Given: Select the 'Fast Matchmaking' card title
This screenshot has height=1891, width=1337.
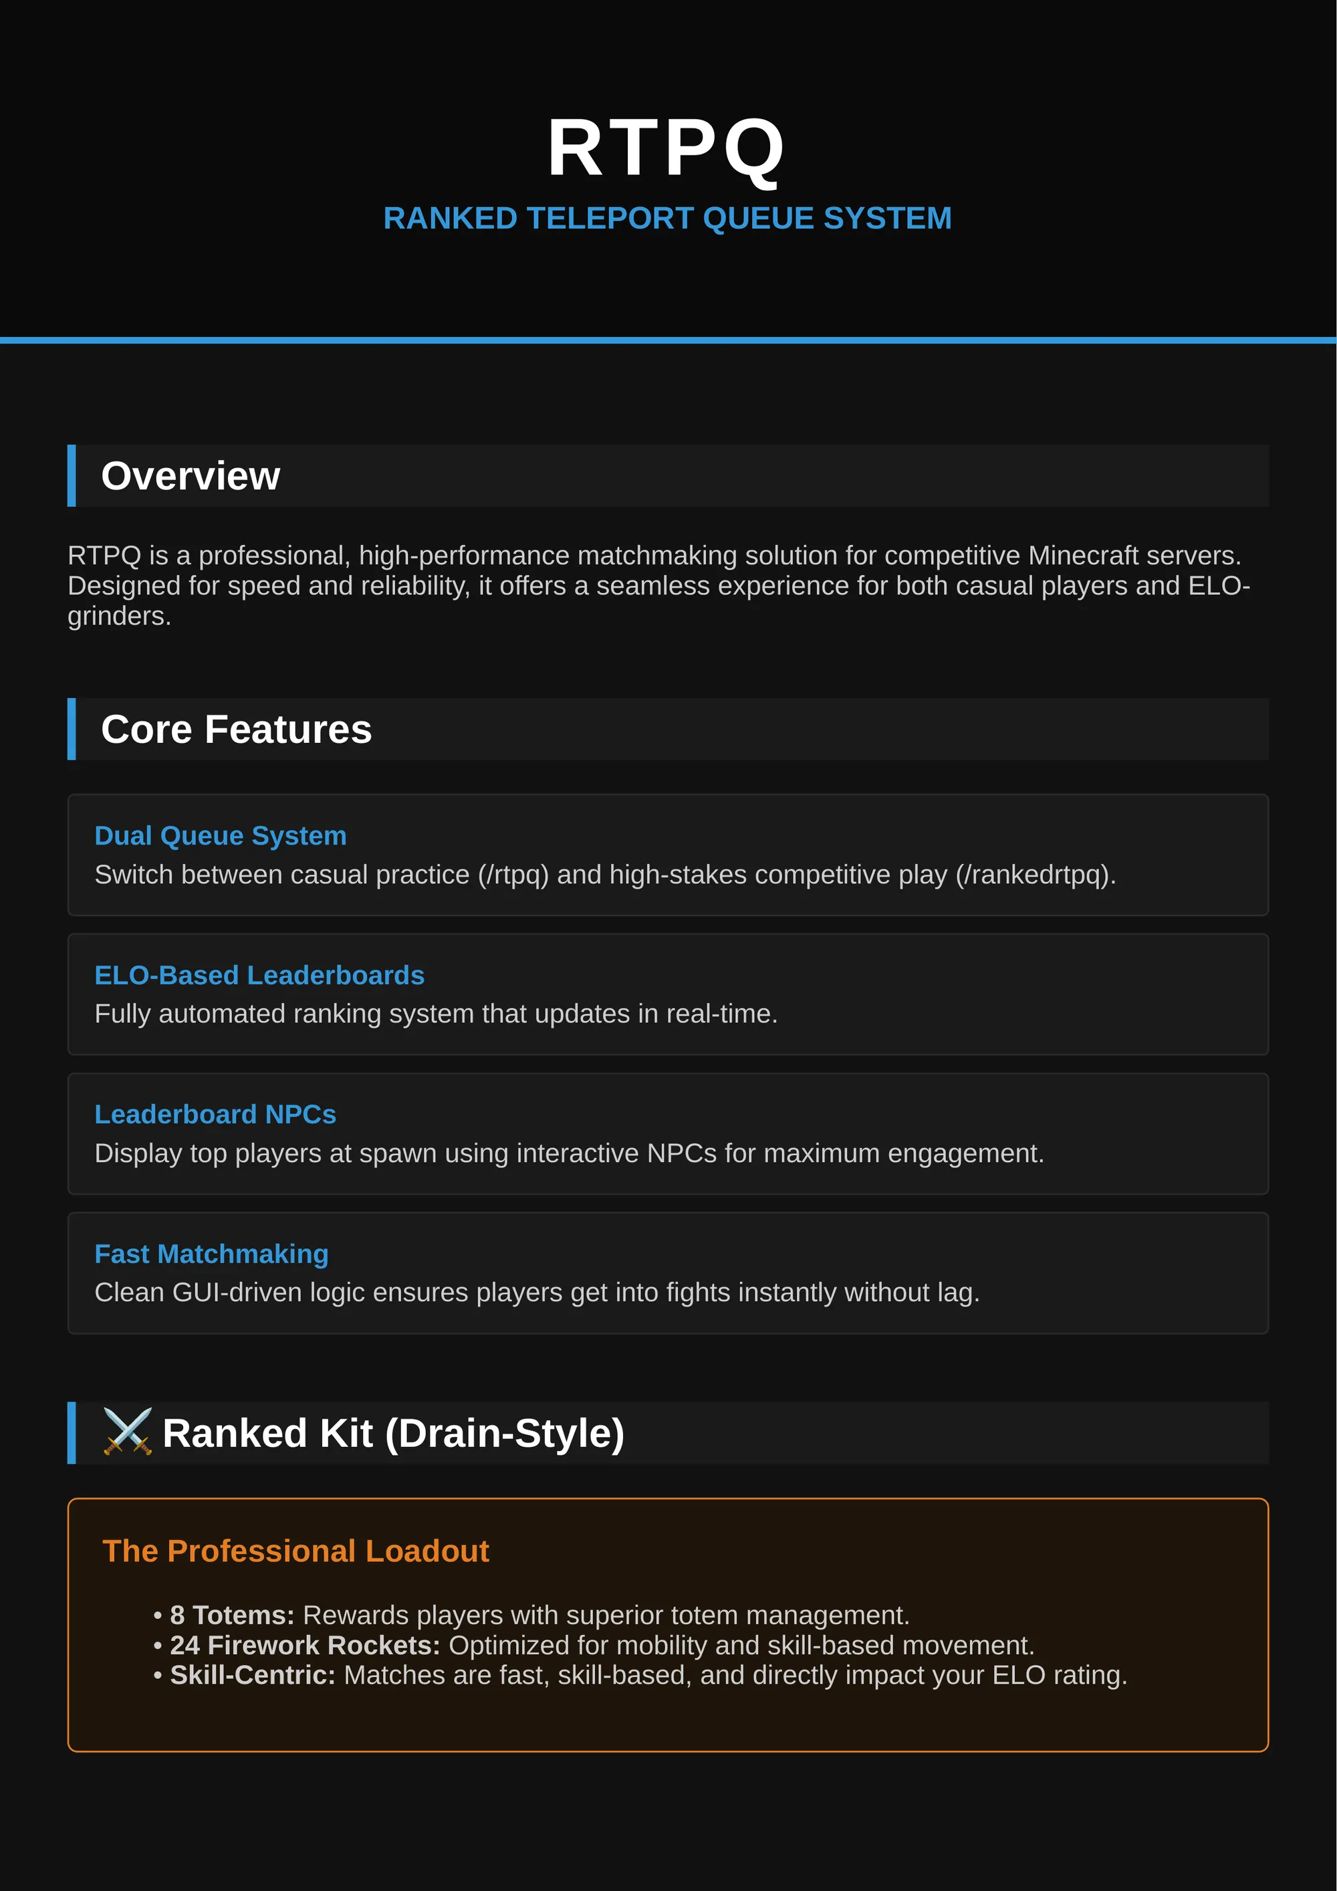Looking at the screenshot, I should 212,1254.
